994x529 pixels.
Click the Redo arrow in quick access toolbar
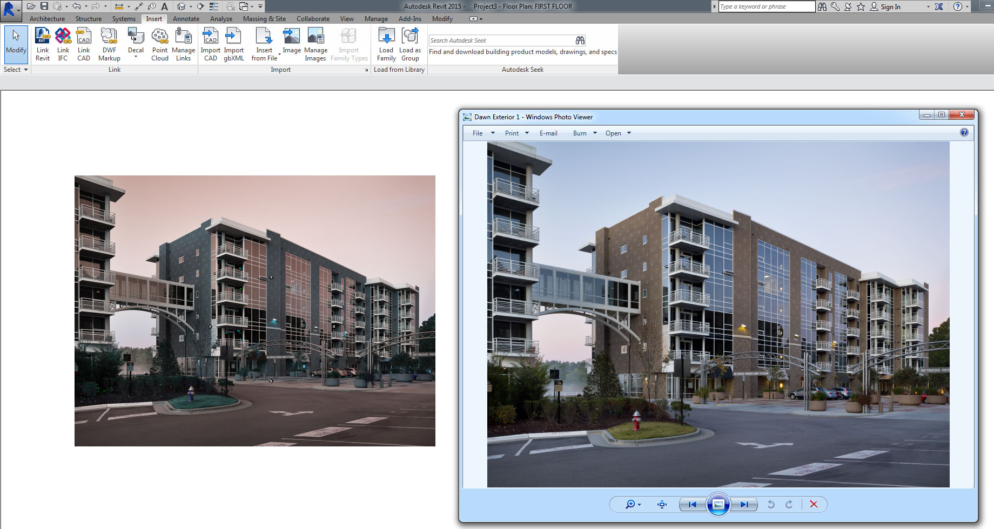click(96, 6)
